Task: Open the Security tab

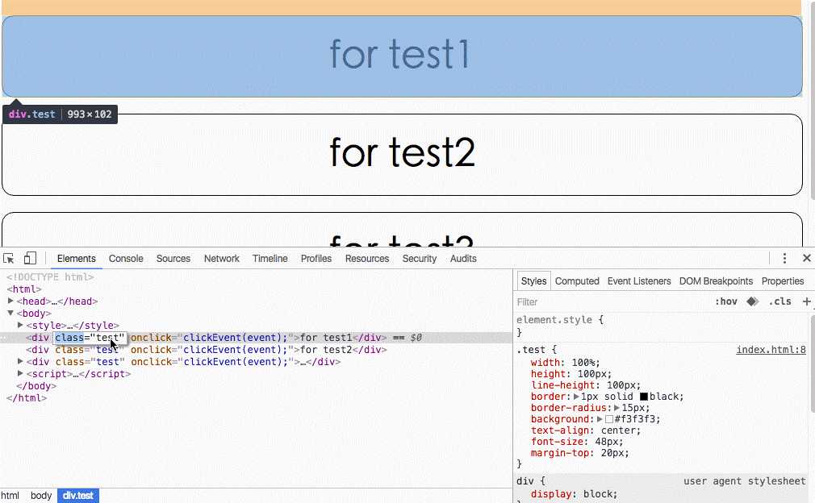Action: pyautogui.click(x=420, y=259)
